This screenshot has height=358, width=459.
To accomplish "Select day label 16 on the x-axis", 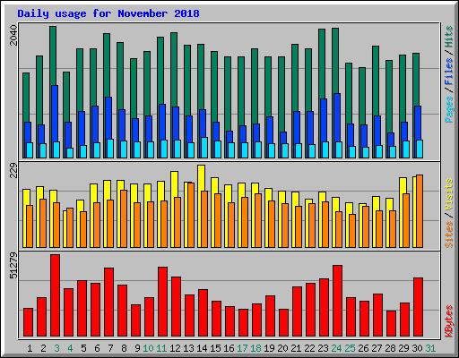I will click(229, 348).
